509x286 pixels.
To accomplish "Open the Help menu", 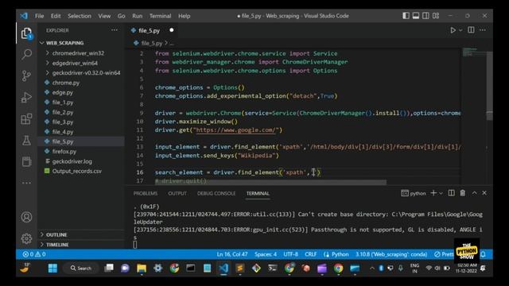I will (184, 16).
